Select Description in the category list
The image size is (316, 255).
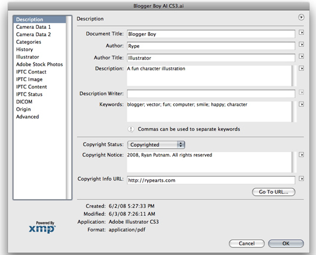click(x=40, y=19)
